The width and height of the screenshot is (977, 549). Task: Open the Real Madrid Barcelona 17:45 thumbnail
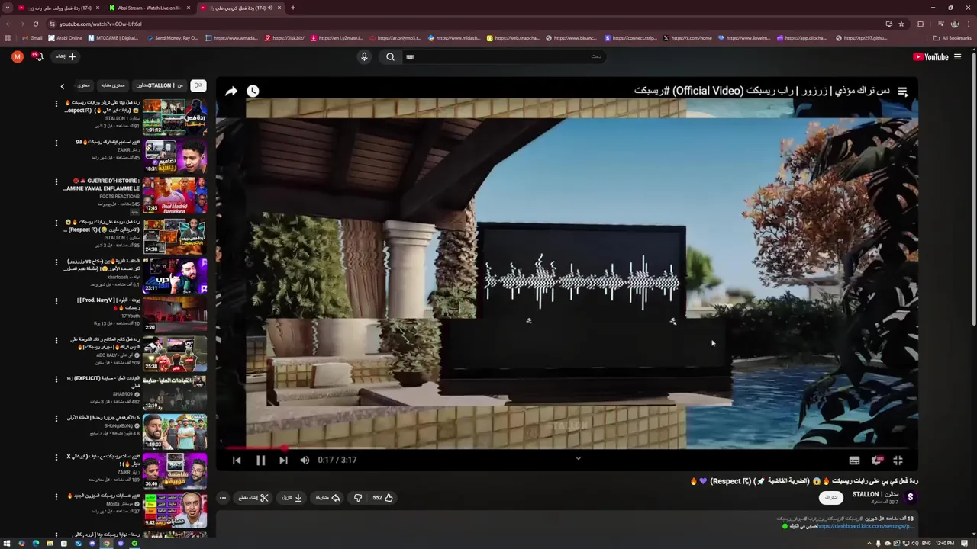[175, 195]
